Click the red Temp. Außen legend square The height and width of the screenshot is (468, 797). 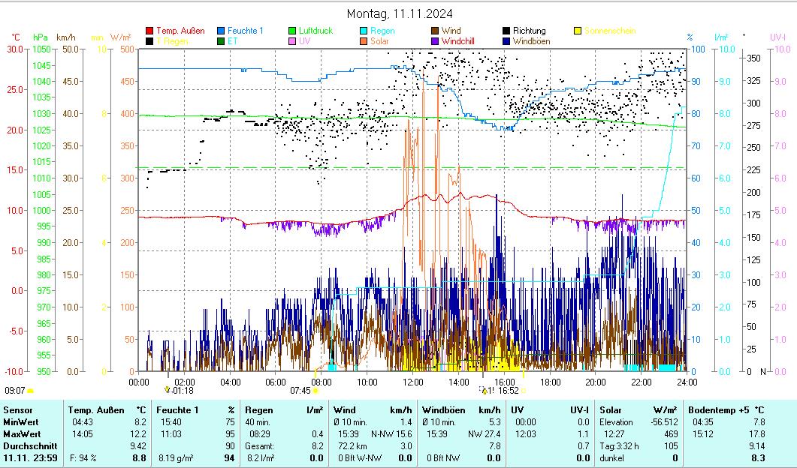coord(149,31)
